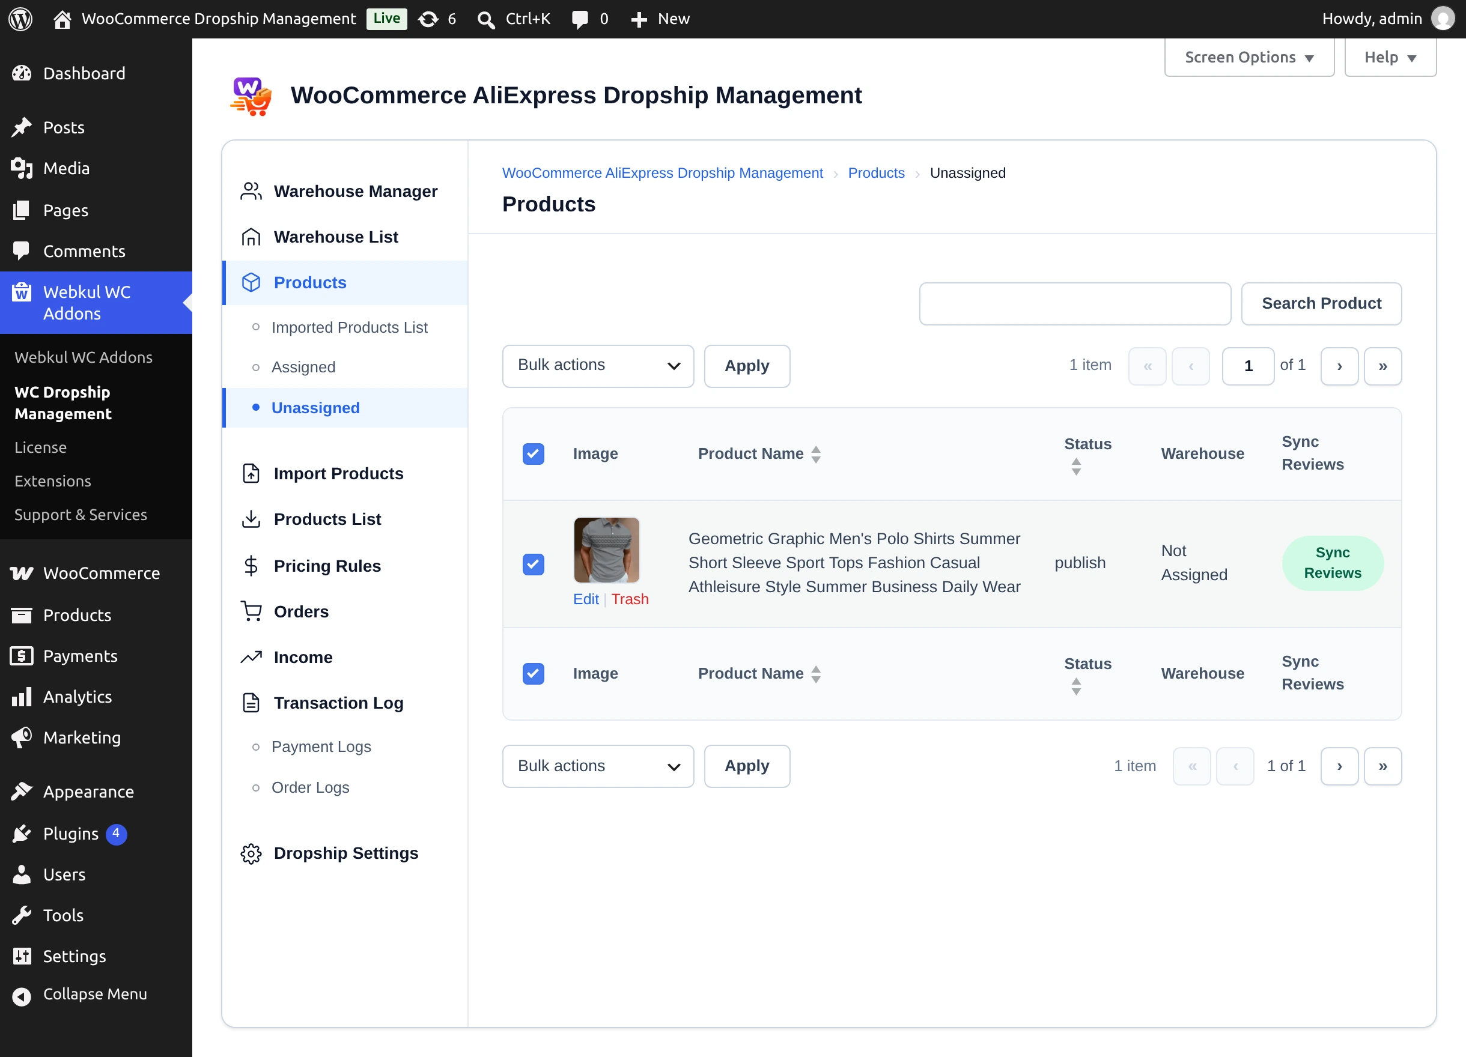Screen dimensions: 1466x1057
Task: Click the Warehouse List house icon
Action: pos(251,237)
